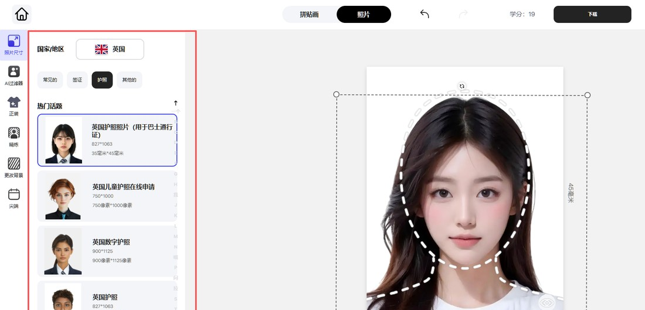The height and width of the screenshot is (310, 645).
Task: Choose 英国数字护照 preset
Action: [107, 251]
